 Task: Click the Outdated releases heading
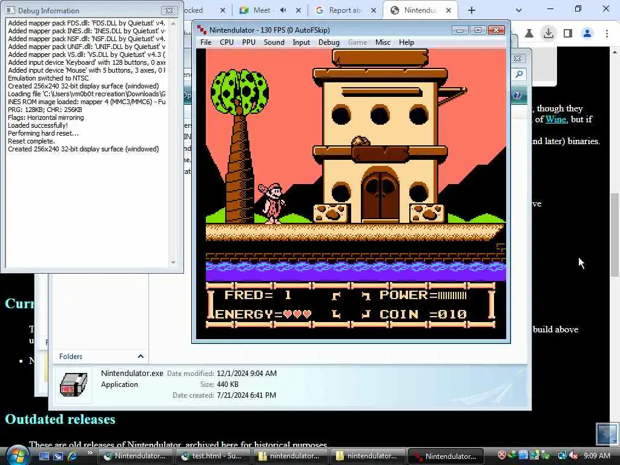coord(60,419)
